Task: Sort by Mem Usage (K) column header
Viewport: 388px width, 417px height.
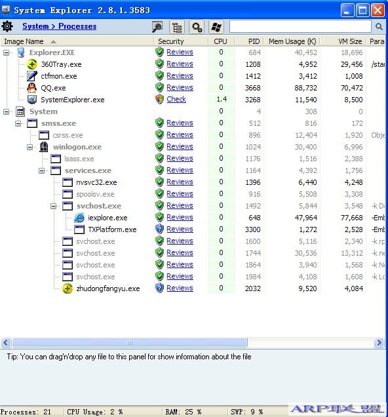Action: click(x=292, y=41)
